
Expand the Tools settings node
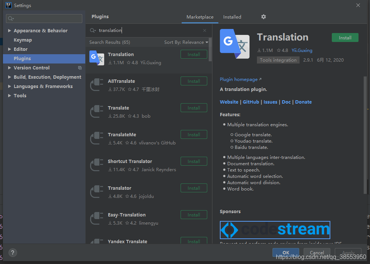point(9,95)
